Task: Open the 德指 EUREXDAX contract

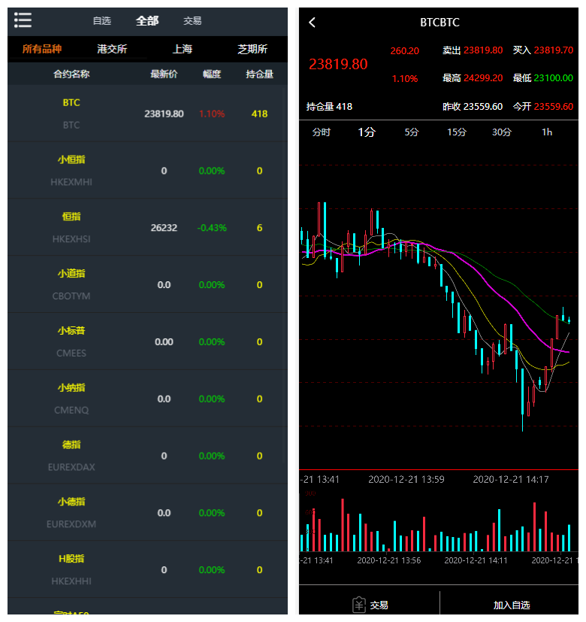Action: click(147, 456)
